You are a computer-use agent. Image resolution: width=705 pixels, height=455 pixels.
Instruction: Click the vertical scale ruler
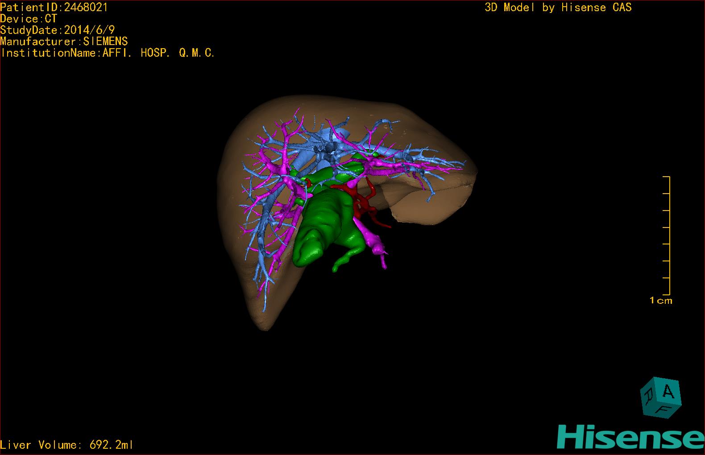667,236
